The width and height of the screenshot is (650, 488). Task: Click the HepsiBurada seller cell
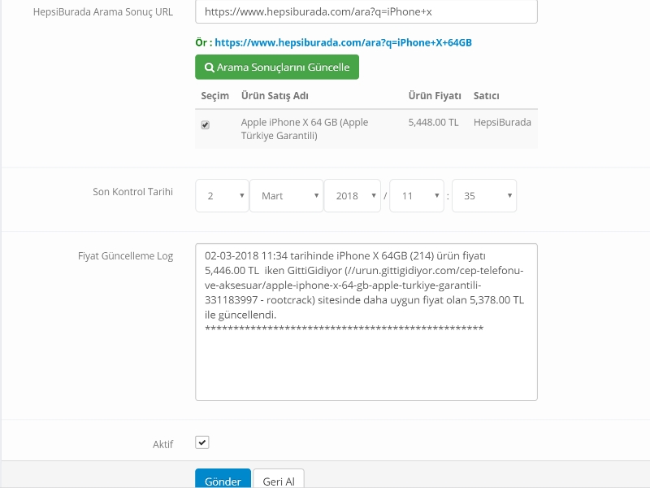click(x=502, y=123)
